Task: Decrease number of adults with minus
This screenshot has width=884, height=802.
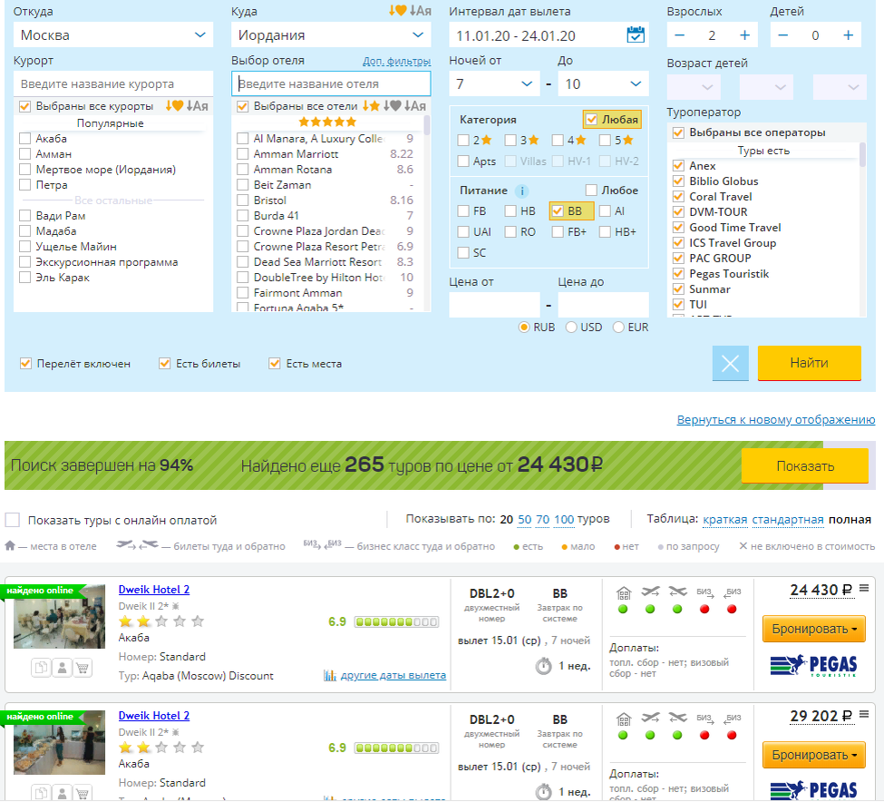Action: (x=679, y=35)
